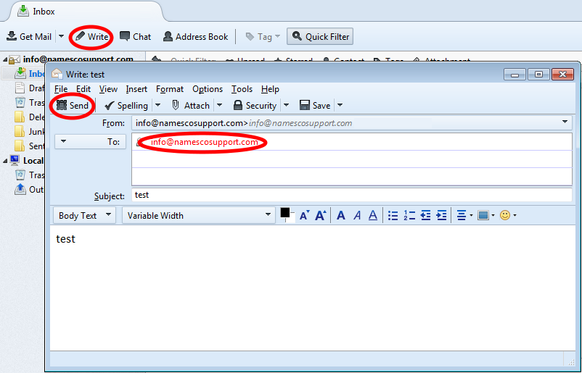Open the smiley emoticon menu
Screen dimensions: 582x373
tap(508, 215)
